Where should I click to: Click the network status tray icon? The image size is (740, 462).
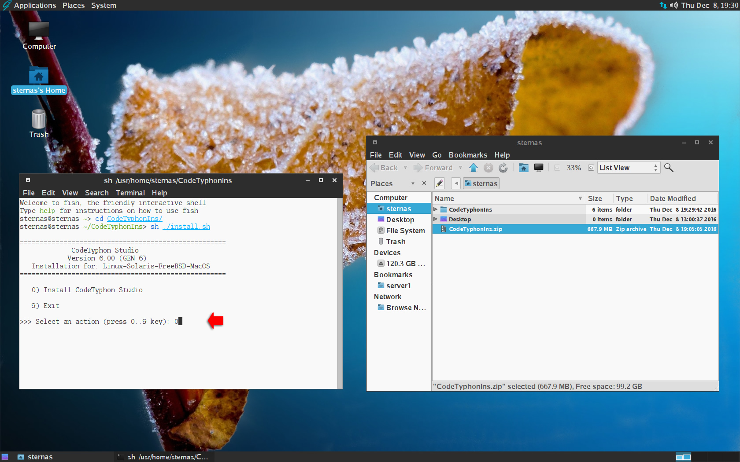pyautogui.click(x=663, y=5)
